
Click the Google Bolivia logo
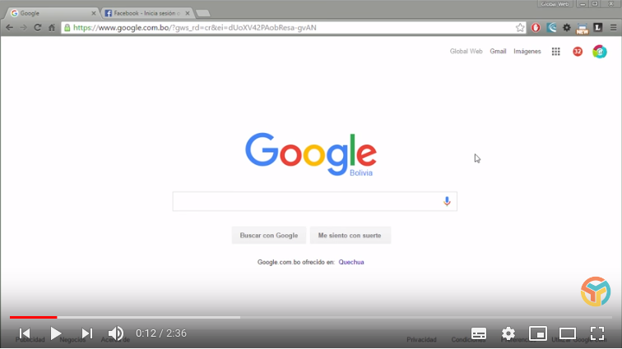click(x=311, y=154)
